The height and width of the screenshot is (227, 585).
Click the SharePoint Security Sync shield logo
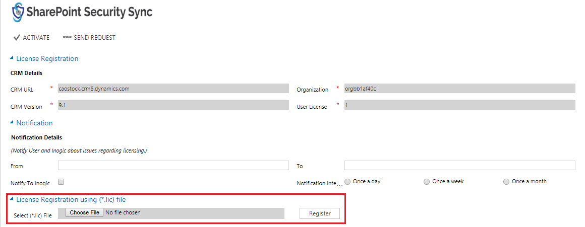18,12
